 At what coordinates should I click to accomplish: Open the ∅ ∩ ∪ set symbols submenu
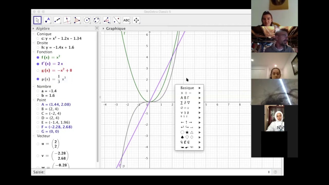pyautogui.click(x=189, y=108)
